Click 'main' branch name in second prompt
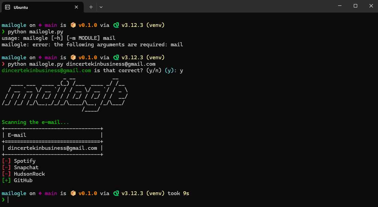Viewport: 378px width, 207px height. pos(51,58)
